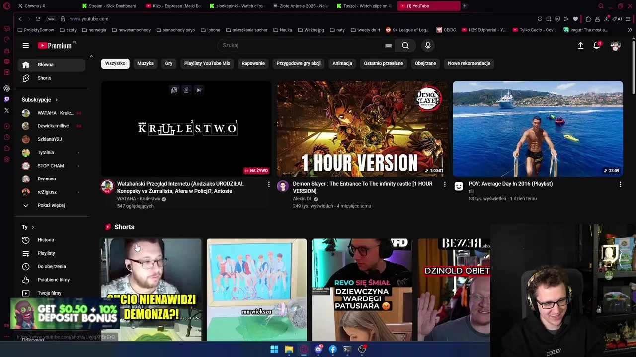The height and width of the screenshot is (357, 636).
Task: Switch to Stream - Kick Dashboard tab
Action: click(109, 6)
